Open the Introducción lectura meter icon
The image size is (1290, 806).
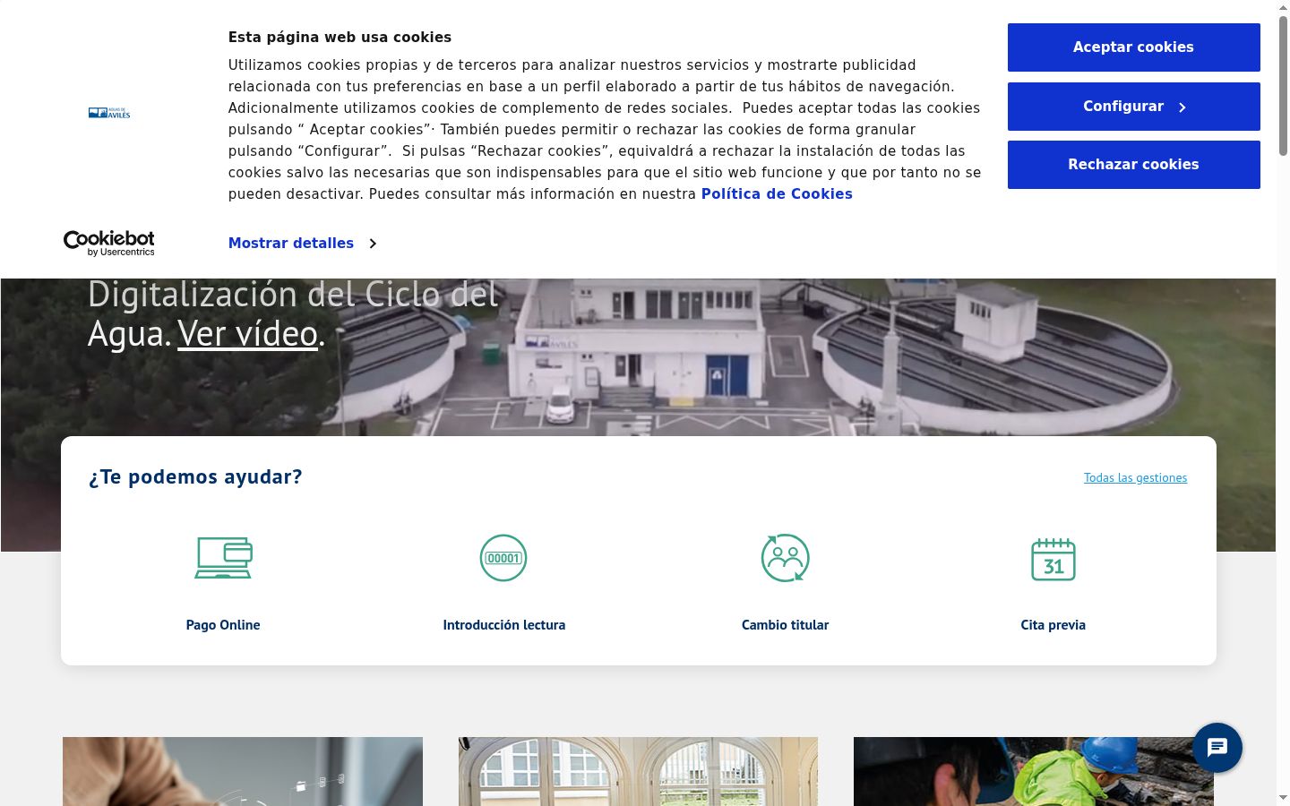point(503,558)
